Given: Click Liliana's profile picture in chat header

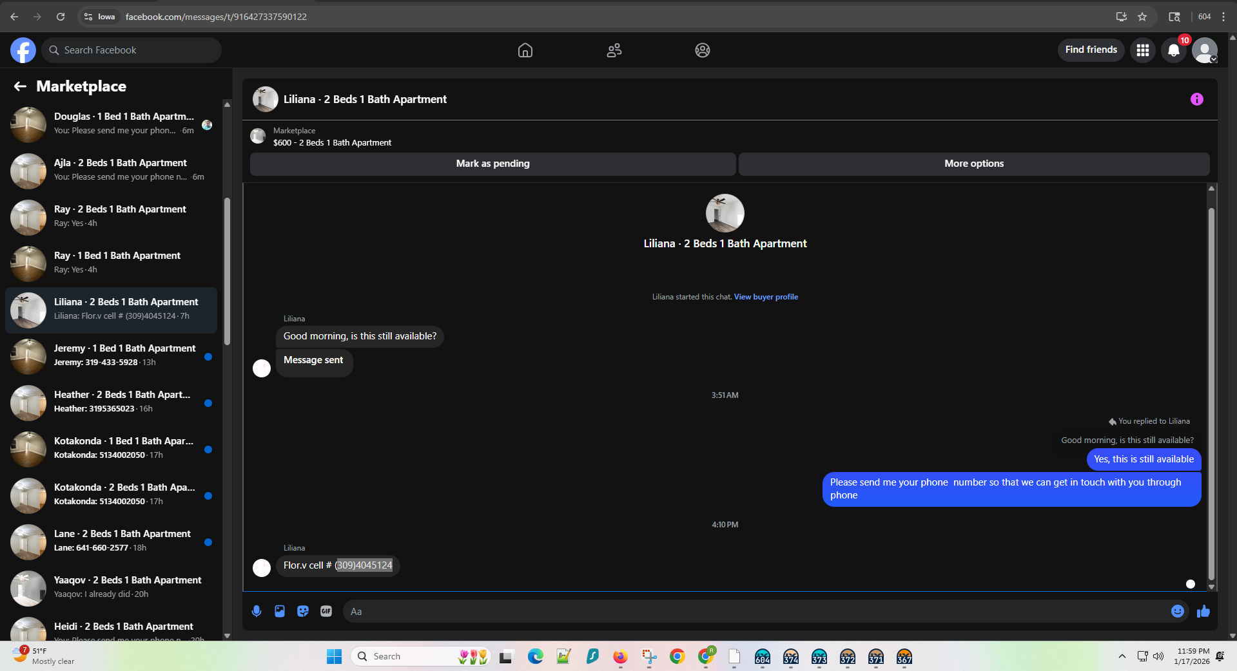Looking at the screenshot, I should [265, 99].
